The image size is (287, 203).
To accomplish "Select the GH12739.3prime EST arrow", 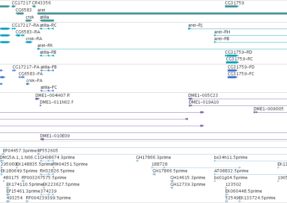I will (x=172, y=188).
